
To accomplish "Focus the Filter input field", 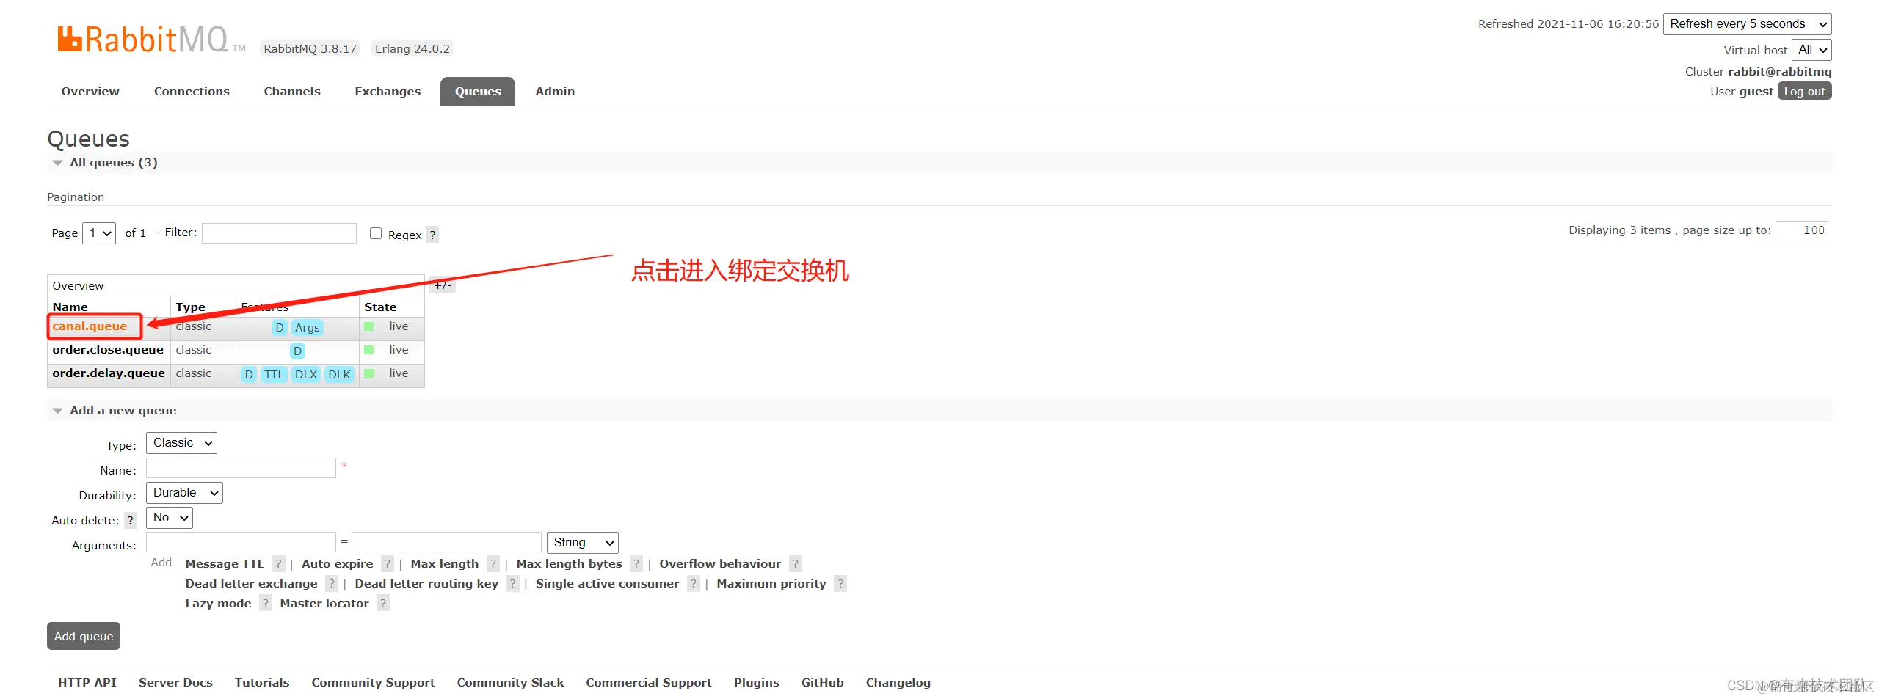I will tap(279, 233).
